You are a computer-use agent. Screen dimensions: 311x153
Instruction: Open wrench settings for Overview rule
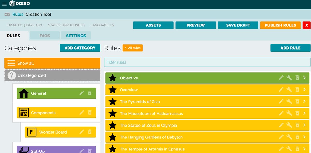pos(289,89)
